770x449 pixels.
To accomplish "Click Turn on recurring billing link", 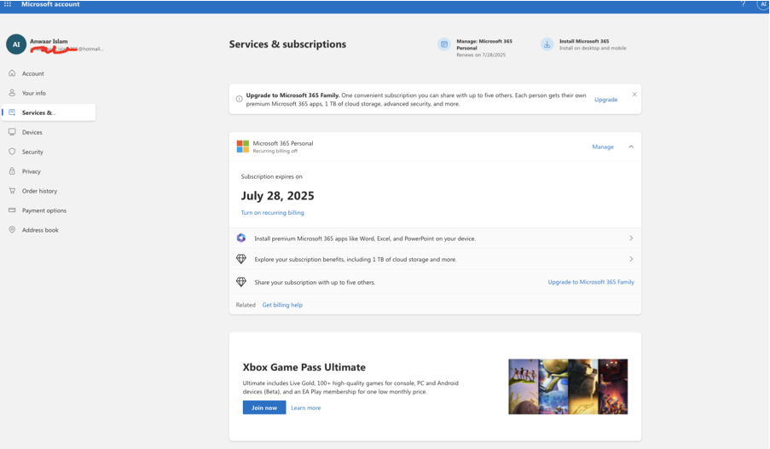I will click(272, 213).
